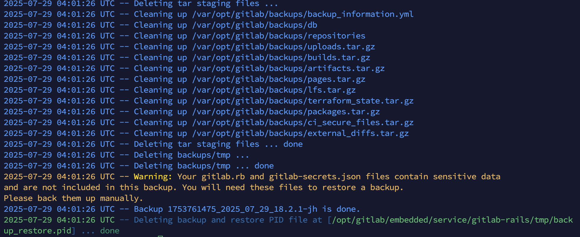580x237 pixels.
Task: Click the /var/opt/gitlab/backups/db path
Action: (x=254, y=25)
